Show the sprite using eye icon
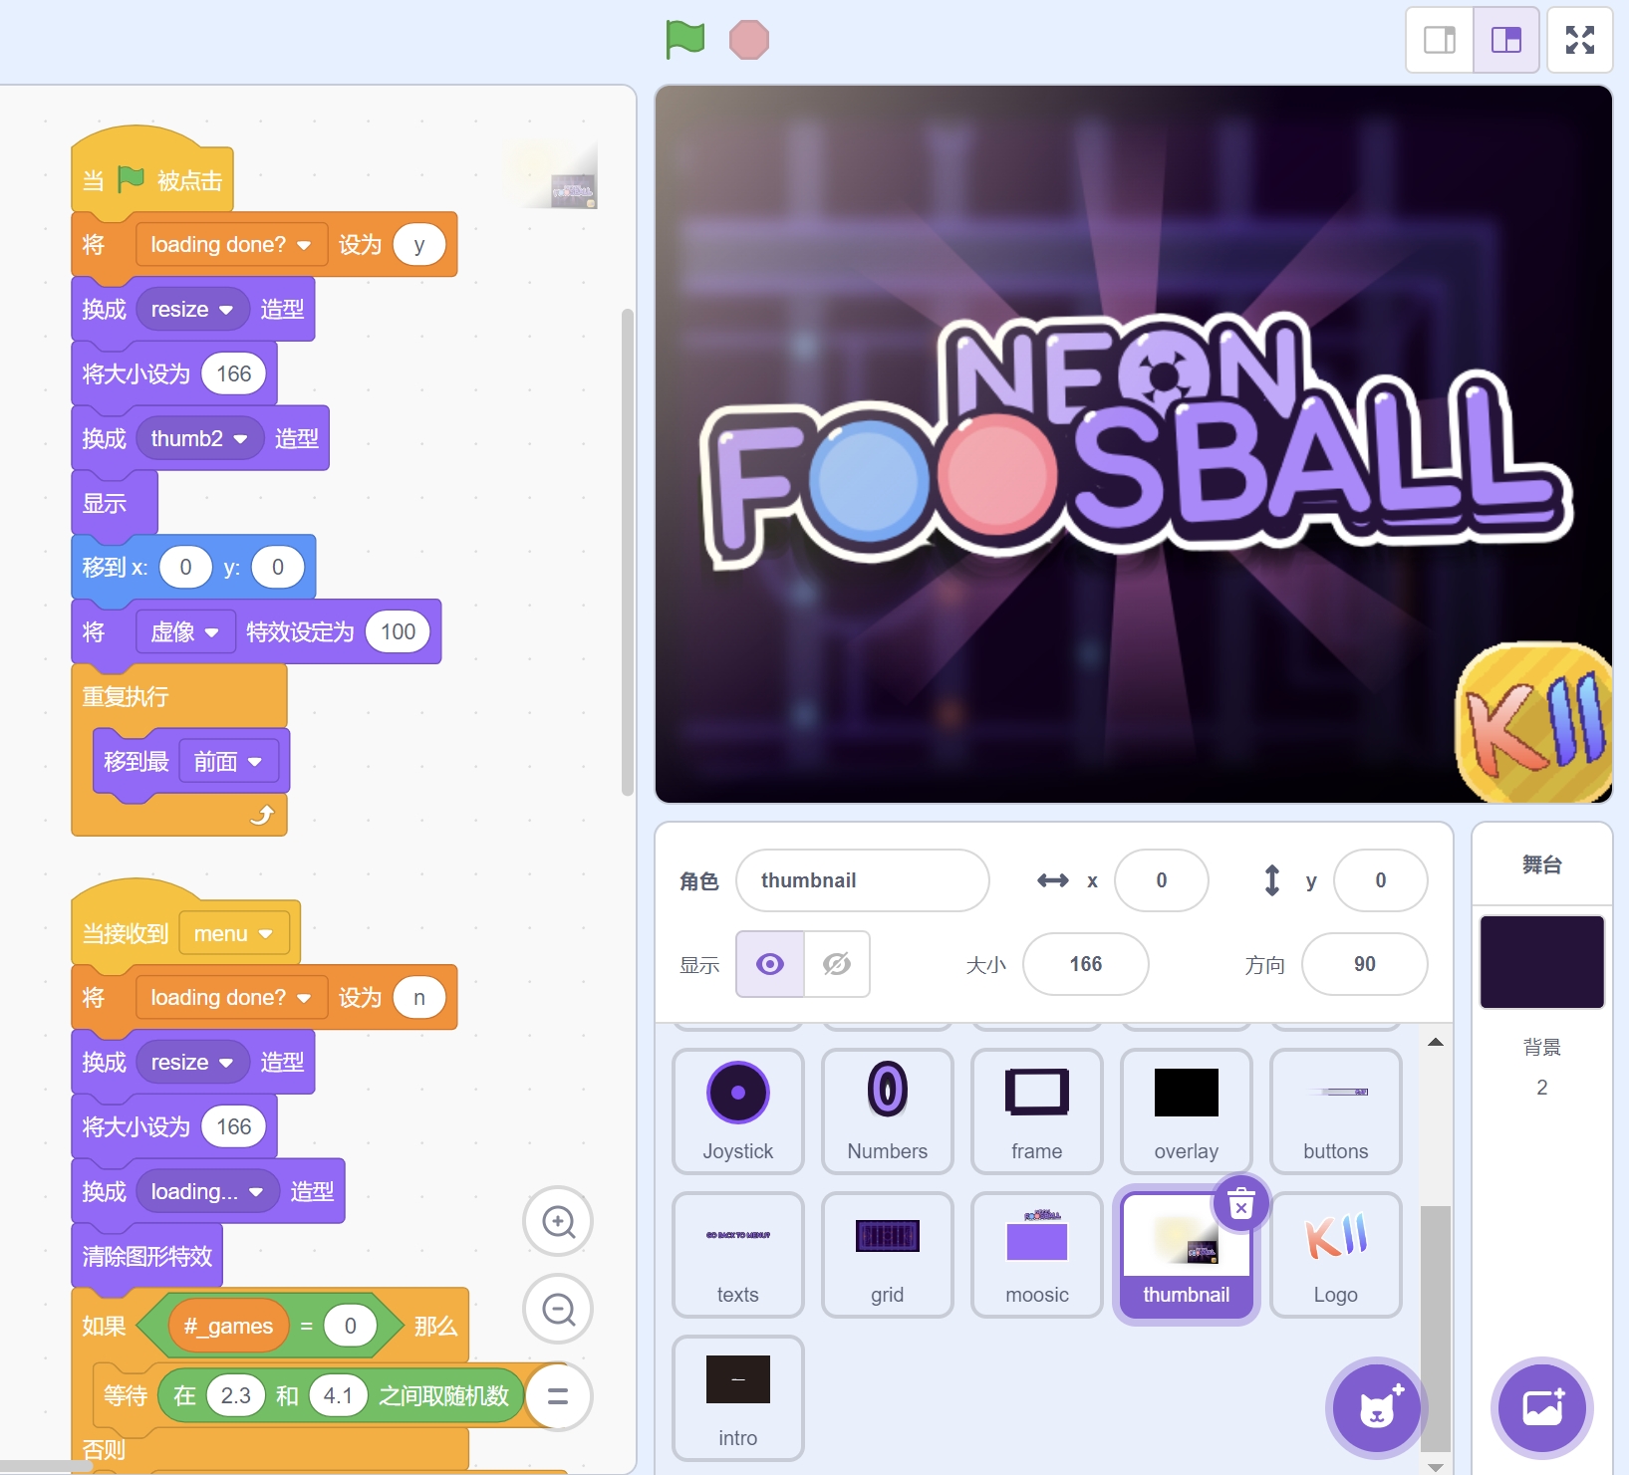 [x=770, y=964]
